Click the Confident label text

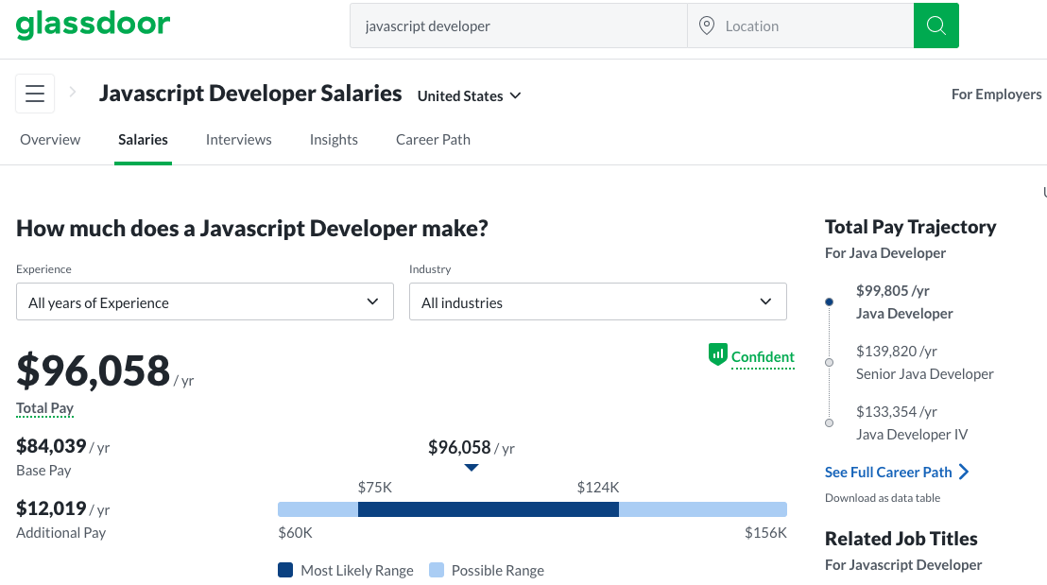click(x=763, y=356)
